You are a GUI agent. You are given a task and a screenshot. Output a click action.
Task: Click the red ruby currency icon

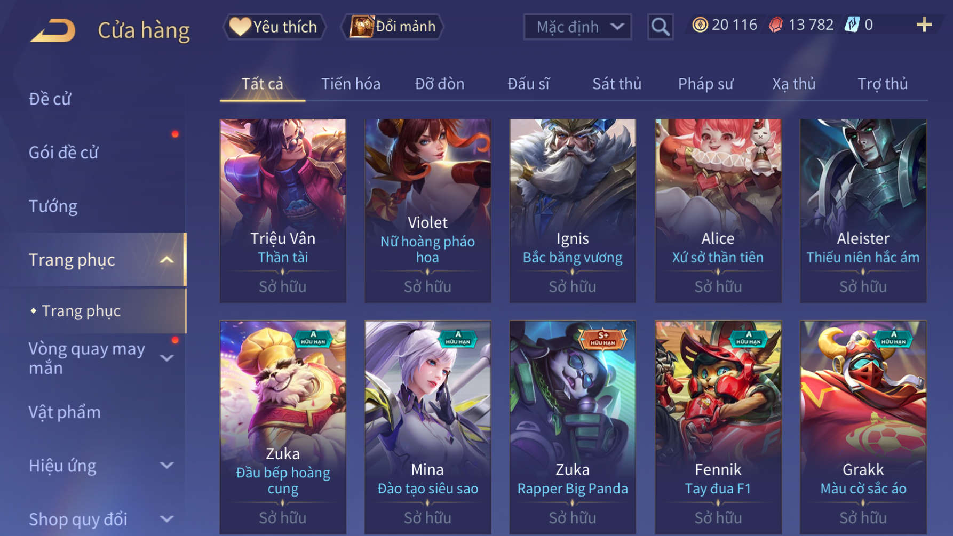click(x=776, y=25)
